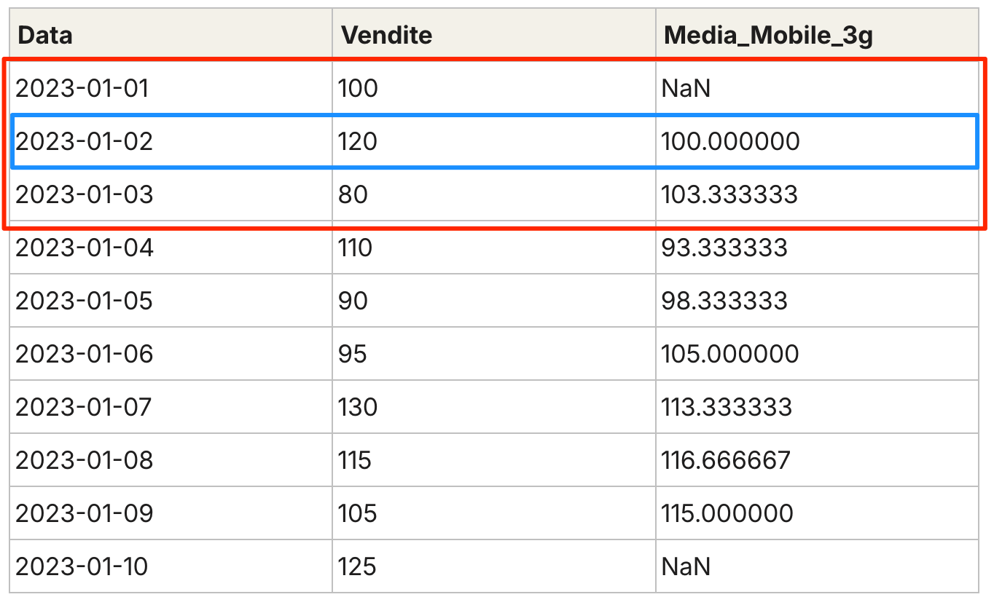Click the Vendite value 110
Viewport: 994px width, 597px height.
(x=355, y=248)
